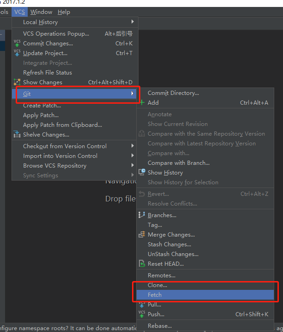The image size is (283, 332).
Task: Select Compare with Branch...
Action: (205, 163)
